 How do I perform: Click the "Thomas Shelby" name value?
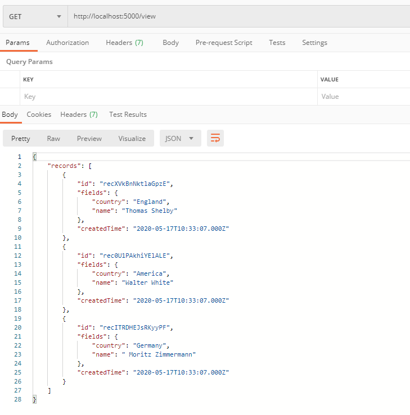tap(150, 211)
